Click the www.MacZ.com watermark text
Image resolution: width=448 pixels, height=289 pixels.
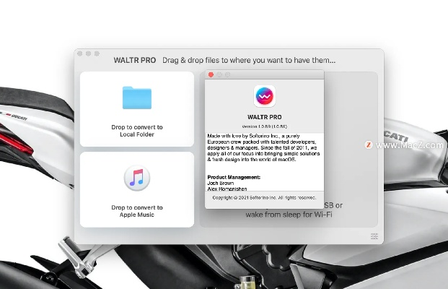[x=409, y=144]
